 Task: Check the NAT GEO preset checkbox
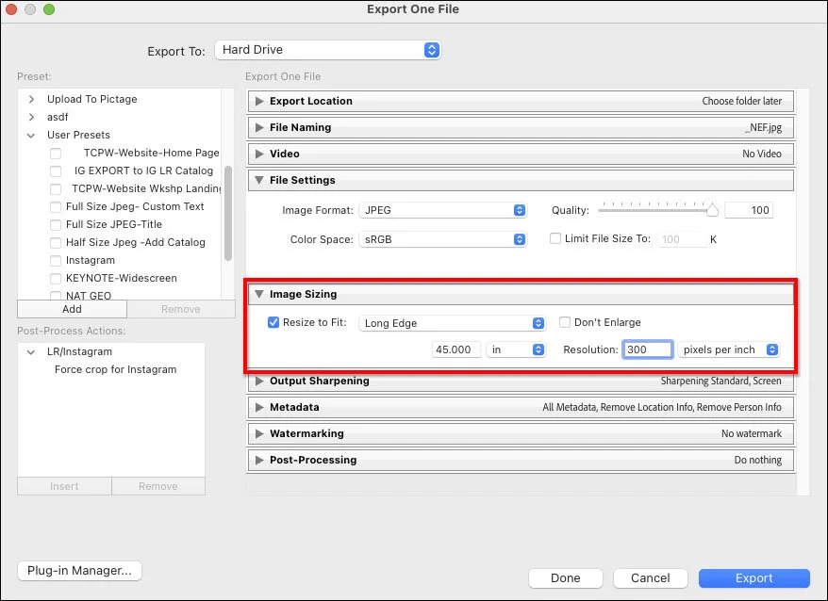point(54,296)
